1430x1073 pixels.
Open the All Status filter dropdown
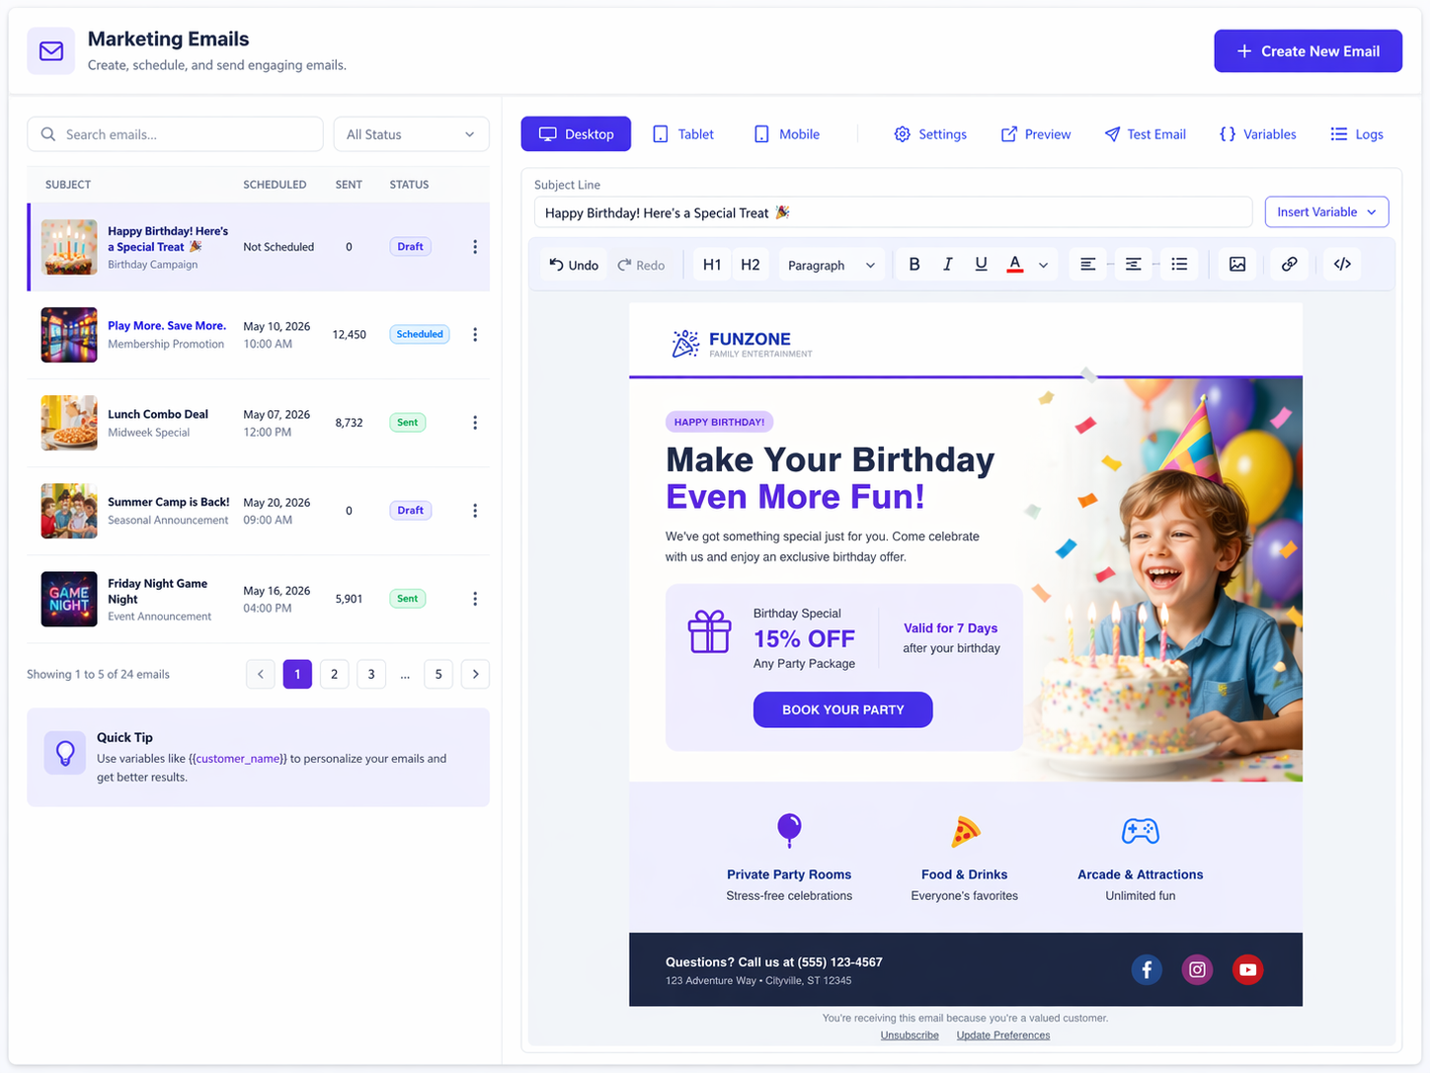click(411, 133)
